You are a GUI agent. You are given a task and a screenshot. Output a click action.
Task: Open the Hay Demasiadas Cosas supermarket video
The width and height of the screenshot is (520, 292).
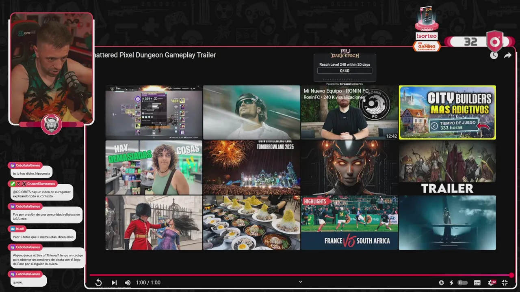(154, 167)
